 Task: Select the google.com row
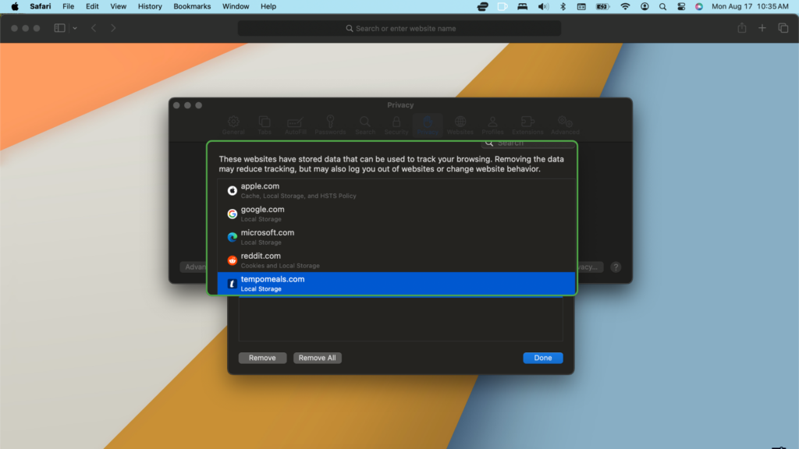click(396, 214)
